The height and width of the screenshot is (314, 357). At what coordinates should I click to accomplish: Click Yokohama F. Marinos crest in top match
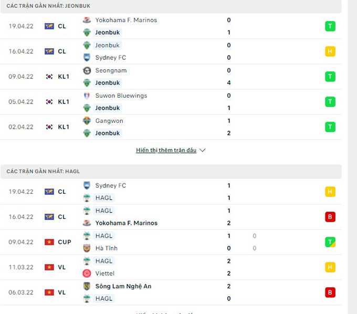click(x=87, y=20)
